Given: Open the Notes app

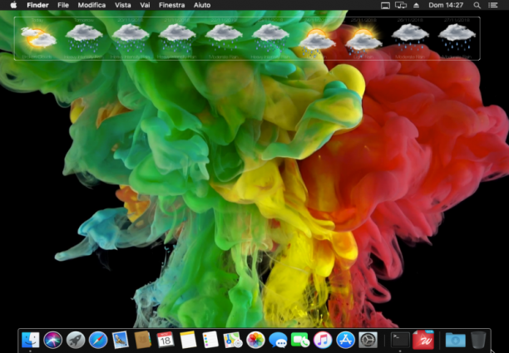Looking at the screenshot, I should tap(188, 340).
